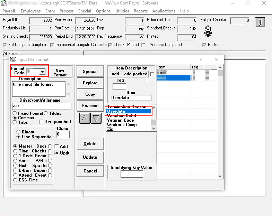Open the Entry menu
The height and width of the screenshot is (216, 272).
[50, 11]
